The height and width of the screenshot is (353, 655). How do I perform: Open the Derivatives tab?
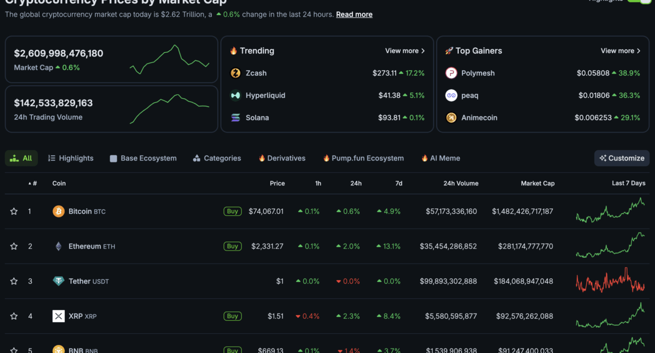282,158
